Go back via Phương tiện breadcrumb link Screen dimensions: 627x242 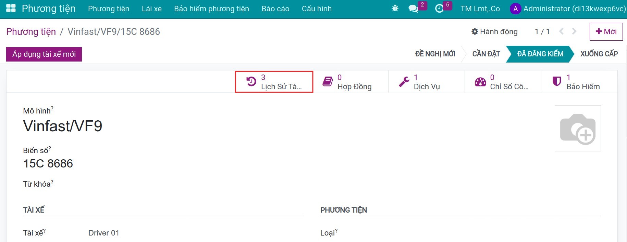click(x=31, y=31)
